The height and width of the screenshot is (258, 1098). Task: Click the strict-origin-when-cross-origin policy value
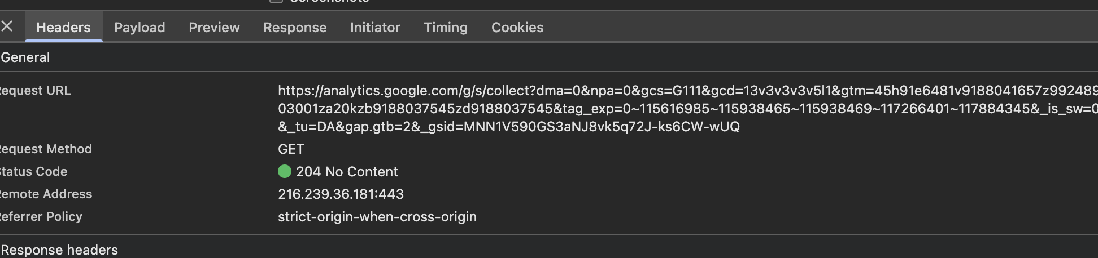377,217
